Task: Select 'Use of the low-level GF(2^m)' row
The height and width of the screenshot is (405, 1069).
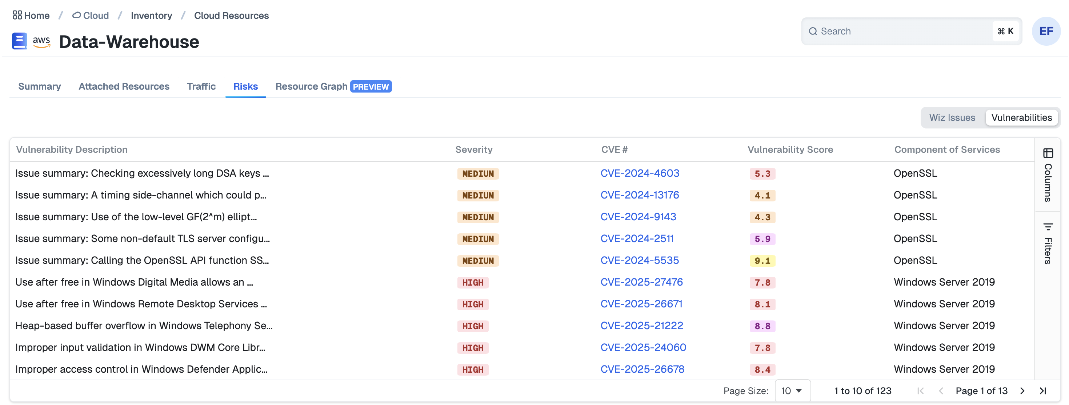Action: pyautogui.click(x=136, y=217)
